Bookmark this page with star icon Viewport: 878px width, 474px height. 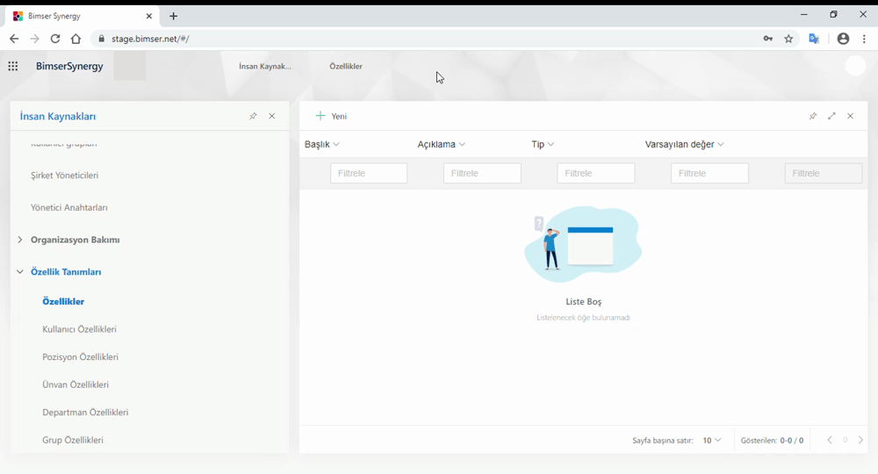pyautogui.click(x=789, y=39)
